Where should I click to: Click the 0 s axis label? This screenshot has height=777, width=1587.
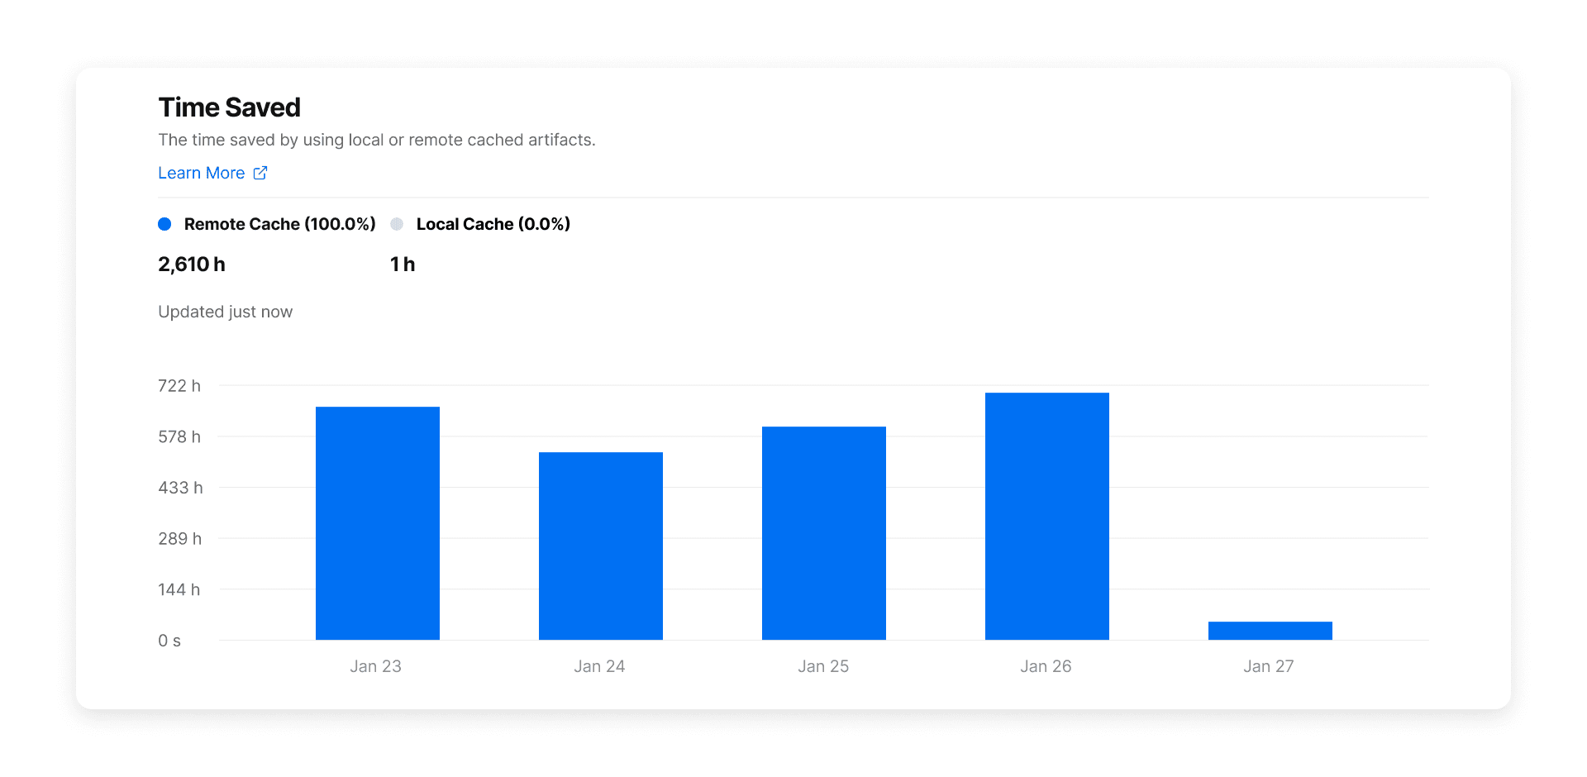coord(169,639)
